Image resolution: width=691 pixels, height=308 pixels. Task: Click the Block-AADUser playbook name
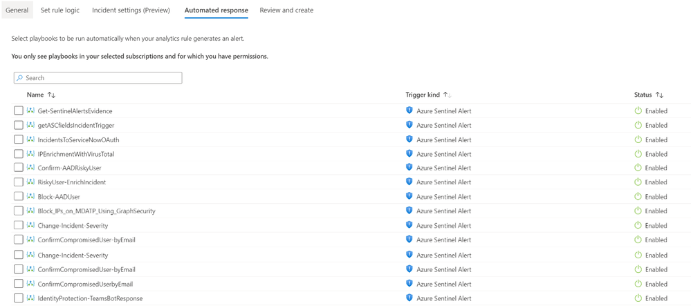pyautogui.click(x=59, y=196)
